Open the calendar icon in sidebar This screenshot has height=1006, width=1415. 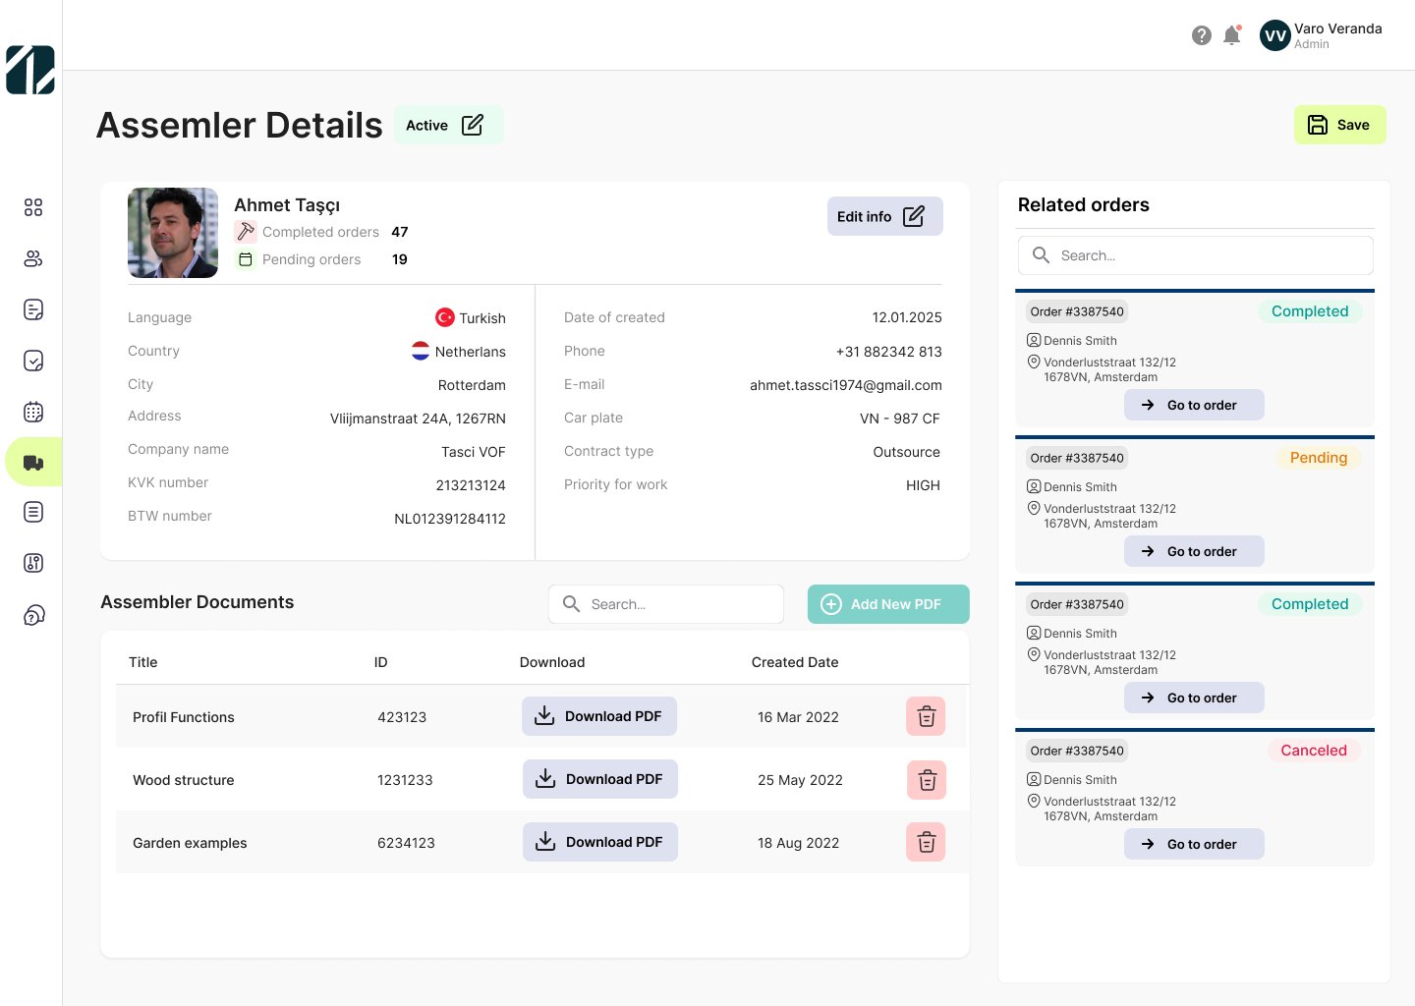click(33, 412)
